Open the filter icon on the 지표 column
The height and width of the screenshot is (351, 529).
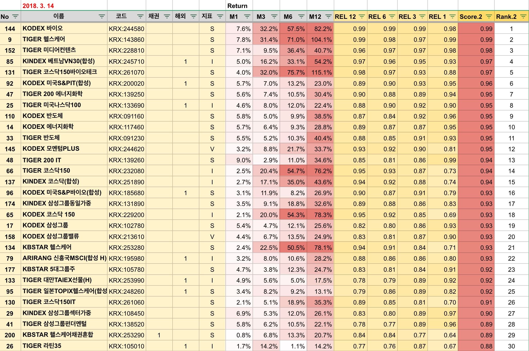(x=220, y=17)
